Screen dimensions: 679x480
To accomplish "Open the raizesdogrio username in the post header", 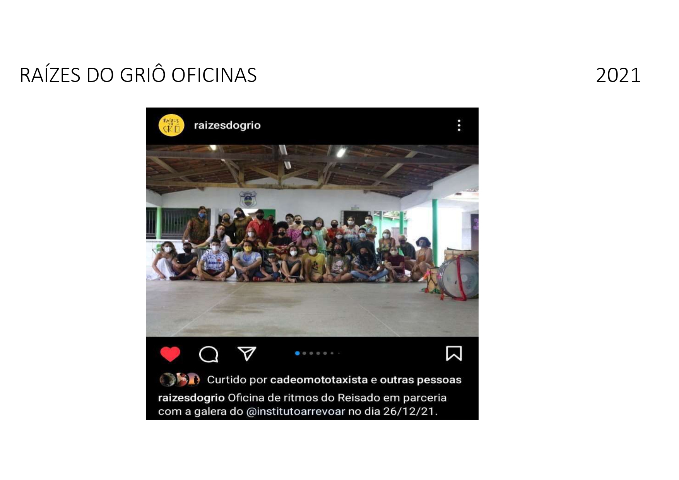I will [x=227, y=125].
